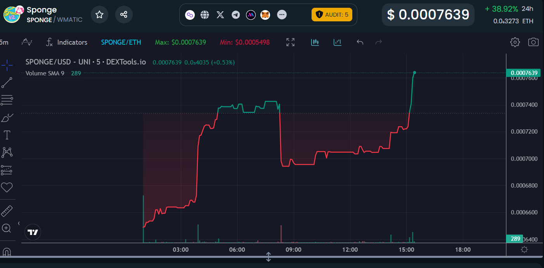Select the ruler measure tool
The width and height of the screenshot is (544, 268).
click(x=7, y=211)
